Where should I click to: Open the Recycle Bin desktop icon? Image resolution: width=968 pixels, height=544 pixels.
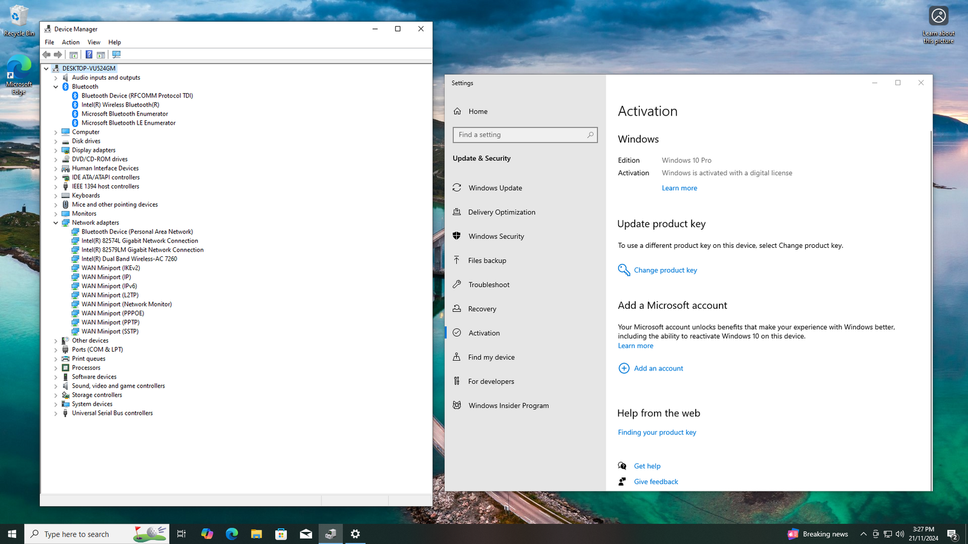19,21
